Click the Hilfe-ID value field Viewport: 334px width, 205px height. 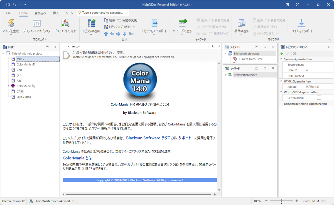click(x=319, y=70)
